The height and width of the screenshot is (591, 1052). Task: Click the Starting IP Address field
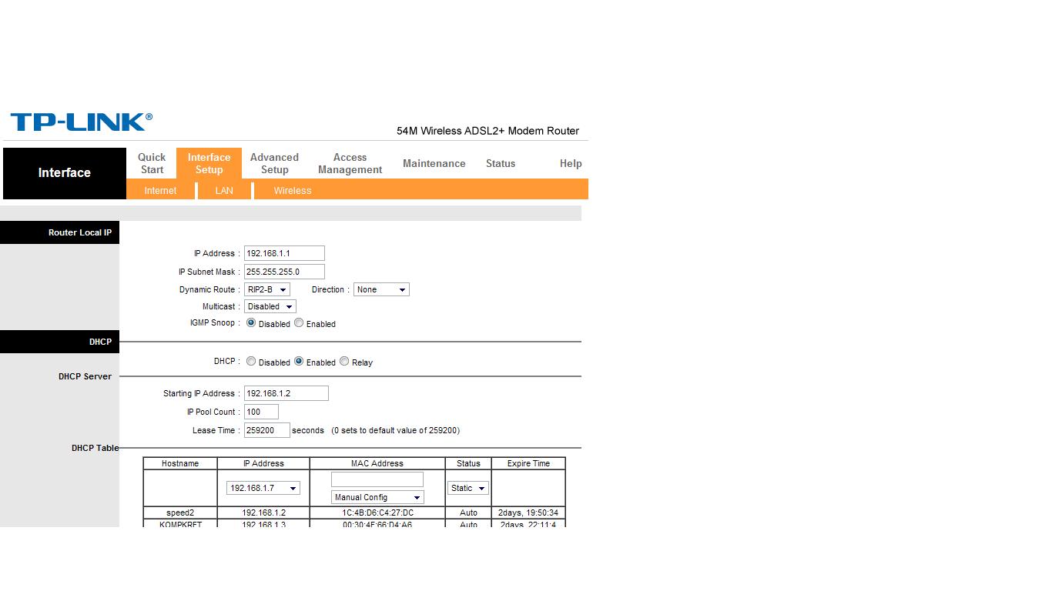click(286, 393)
